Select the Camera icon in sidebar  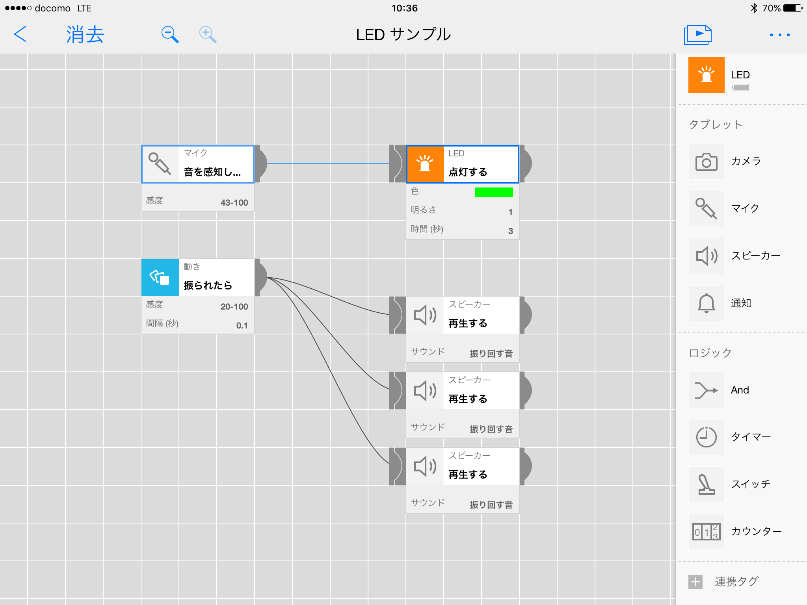tap(706, 161)
